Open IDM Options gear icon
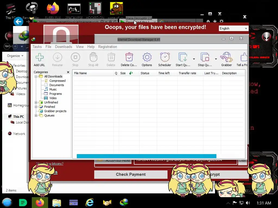This screenshot has height=208, width=278. point(147,57)
